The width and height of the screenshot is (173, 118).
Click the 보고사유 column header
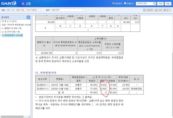[42, 79]
